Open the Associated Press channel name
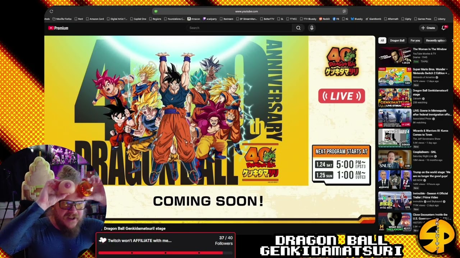The image size is (460, 258). (x=423, y=119)
